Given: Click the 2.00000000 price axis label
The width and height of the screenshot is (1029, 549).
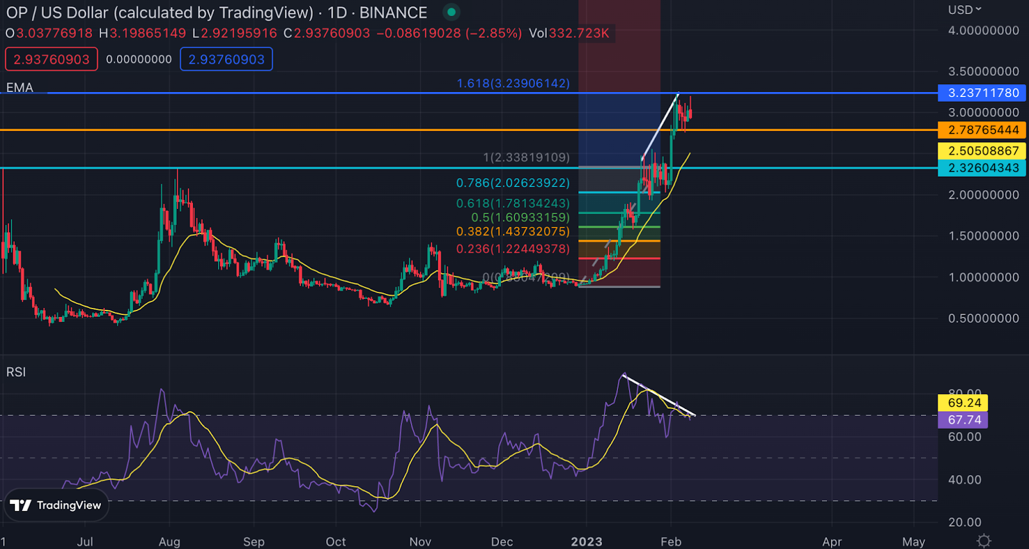Looking at the screenshot, I should coord(983,195).
